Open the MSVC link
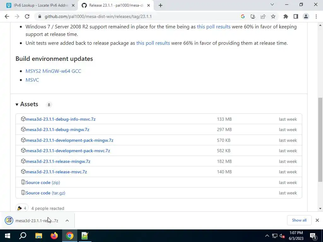Screen dimensions: 323x242 coord(32,80)
